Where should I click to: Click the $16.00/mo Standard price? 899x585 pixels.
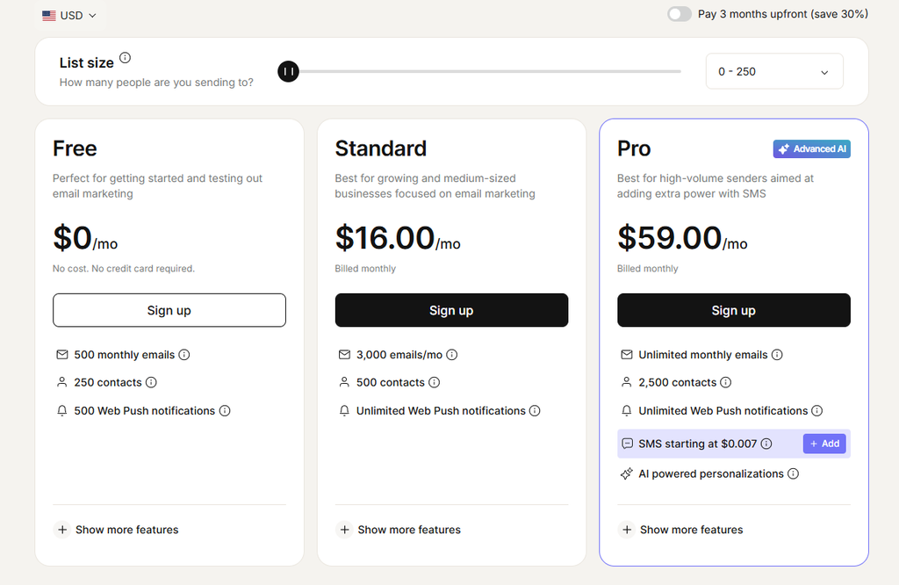pyautogui.click(x=398, y=238)
